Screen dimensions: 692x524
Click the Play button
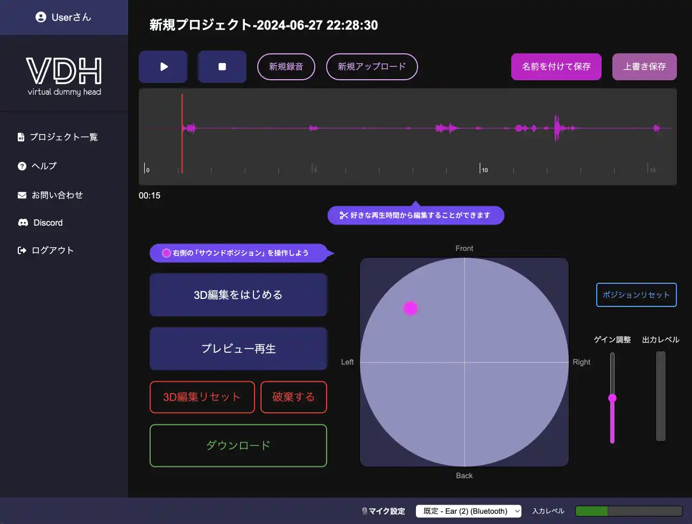click(x=163, y=67)
